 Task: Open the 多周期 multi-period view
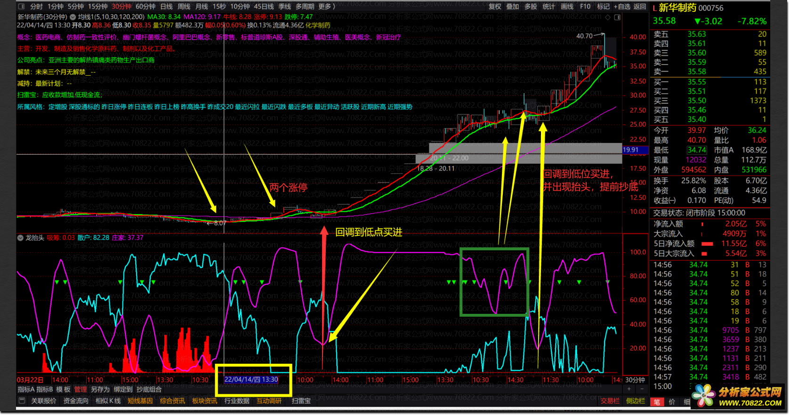pos(305,7)
